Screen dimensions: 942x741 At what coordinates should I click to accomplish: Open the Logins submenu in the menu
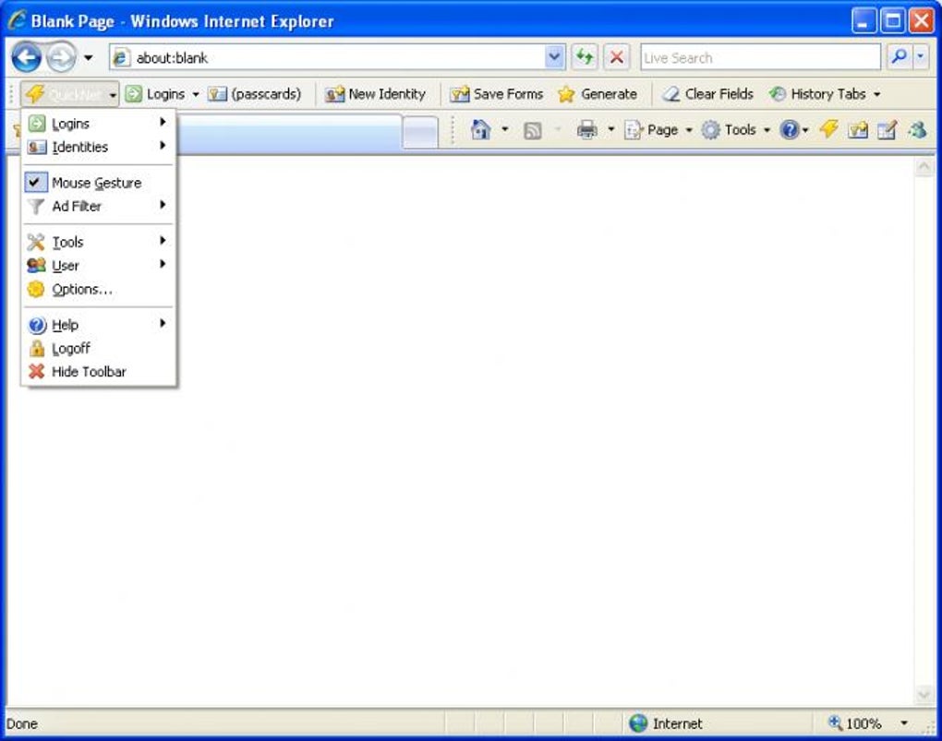(x=99, y=124)
